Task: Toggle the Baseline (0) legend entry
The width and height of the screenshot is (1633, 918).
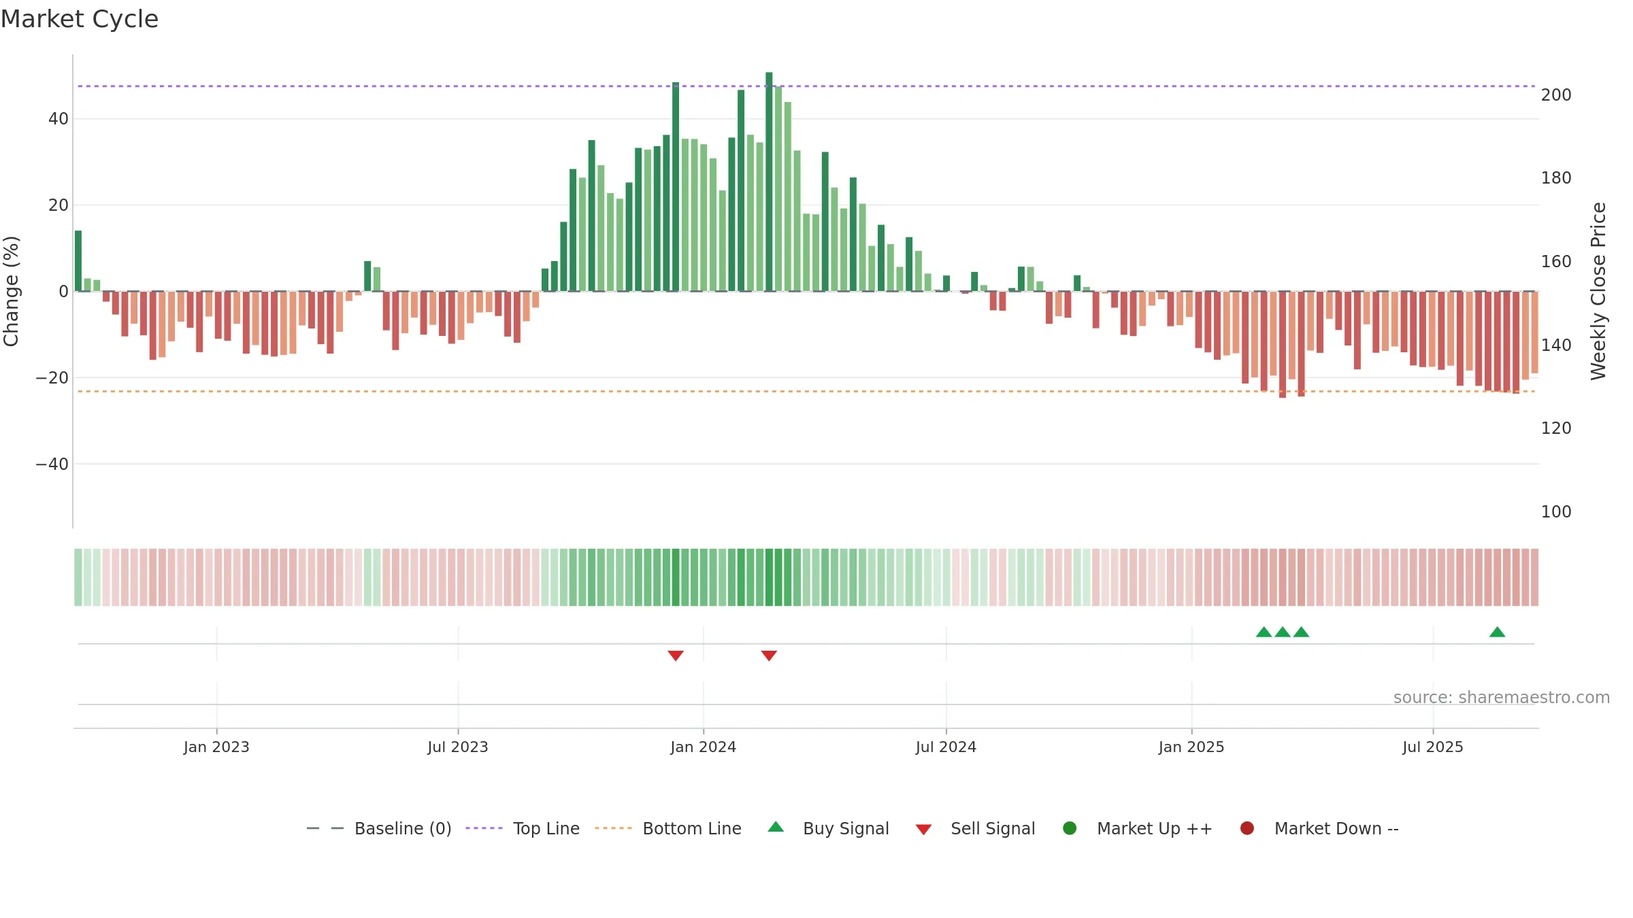Action: (x=379, y=828)
